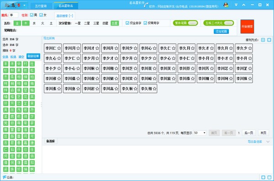The image size is (274, 181).
Task: Select the 火 element filter
Action: pyautogui.click(x=42, y=23)
